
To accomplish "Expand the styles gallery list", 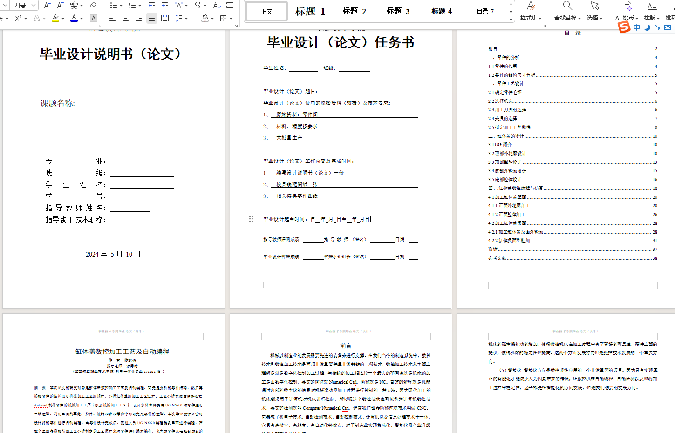I will coord(511,19).
